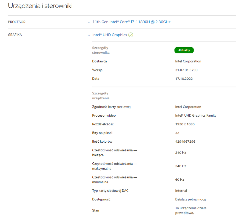Screen dimensions: 236x219
Task: Select the Data label
Action: (96, 79)
